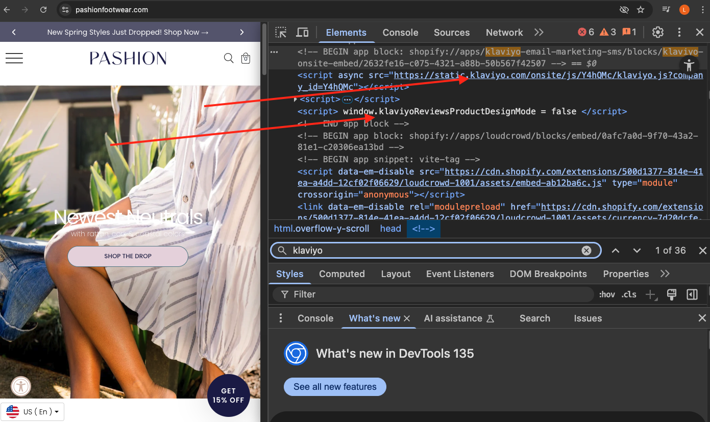Go to previous search result
The image size is (710, 422).
tap(616, 251)
